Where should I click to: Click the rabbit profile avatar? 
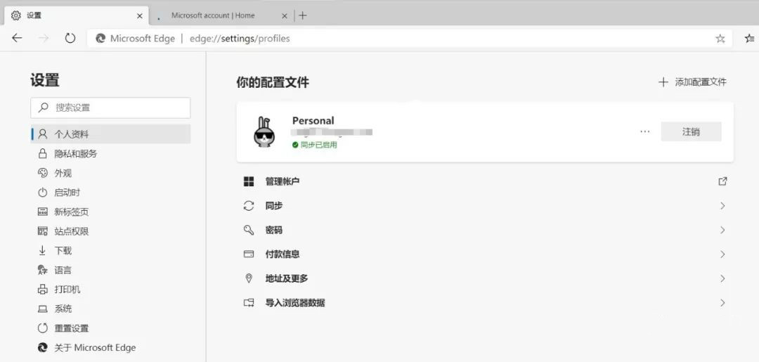click(264, 131)
